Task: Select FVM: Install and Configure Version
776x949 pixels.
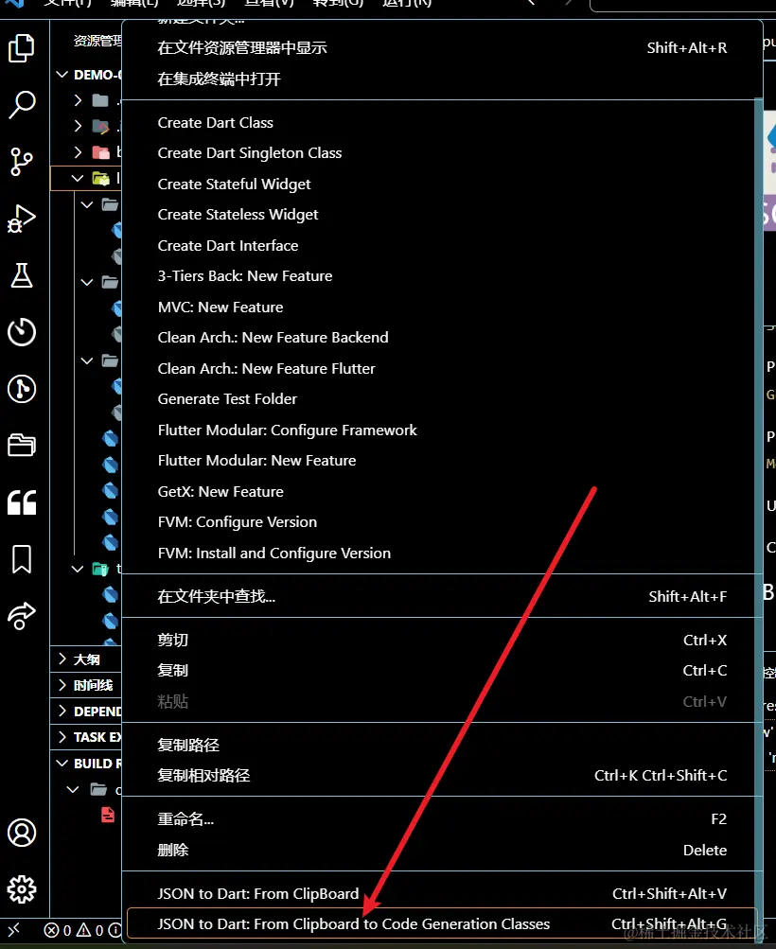Action: pyautogui.click(x=442, y=553)
